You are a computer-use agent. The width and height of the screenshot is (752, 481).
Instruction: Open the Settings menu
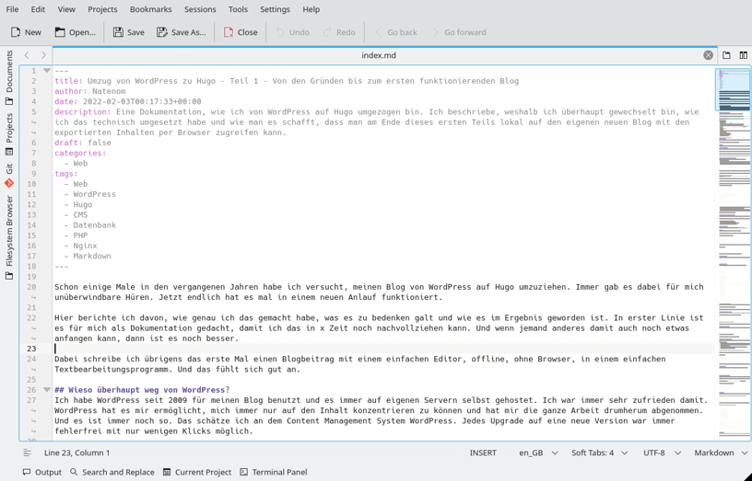click(275, 9)
